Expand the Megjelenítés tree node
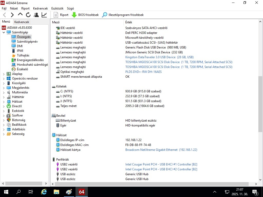263x197 pixels. pyautogui.click(x=4, y=88)
